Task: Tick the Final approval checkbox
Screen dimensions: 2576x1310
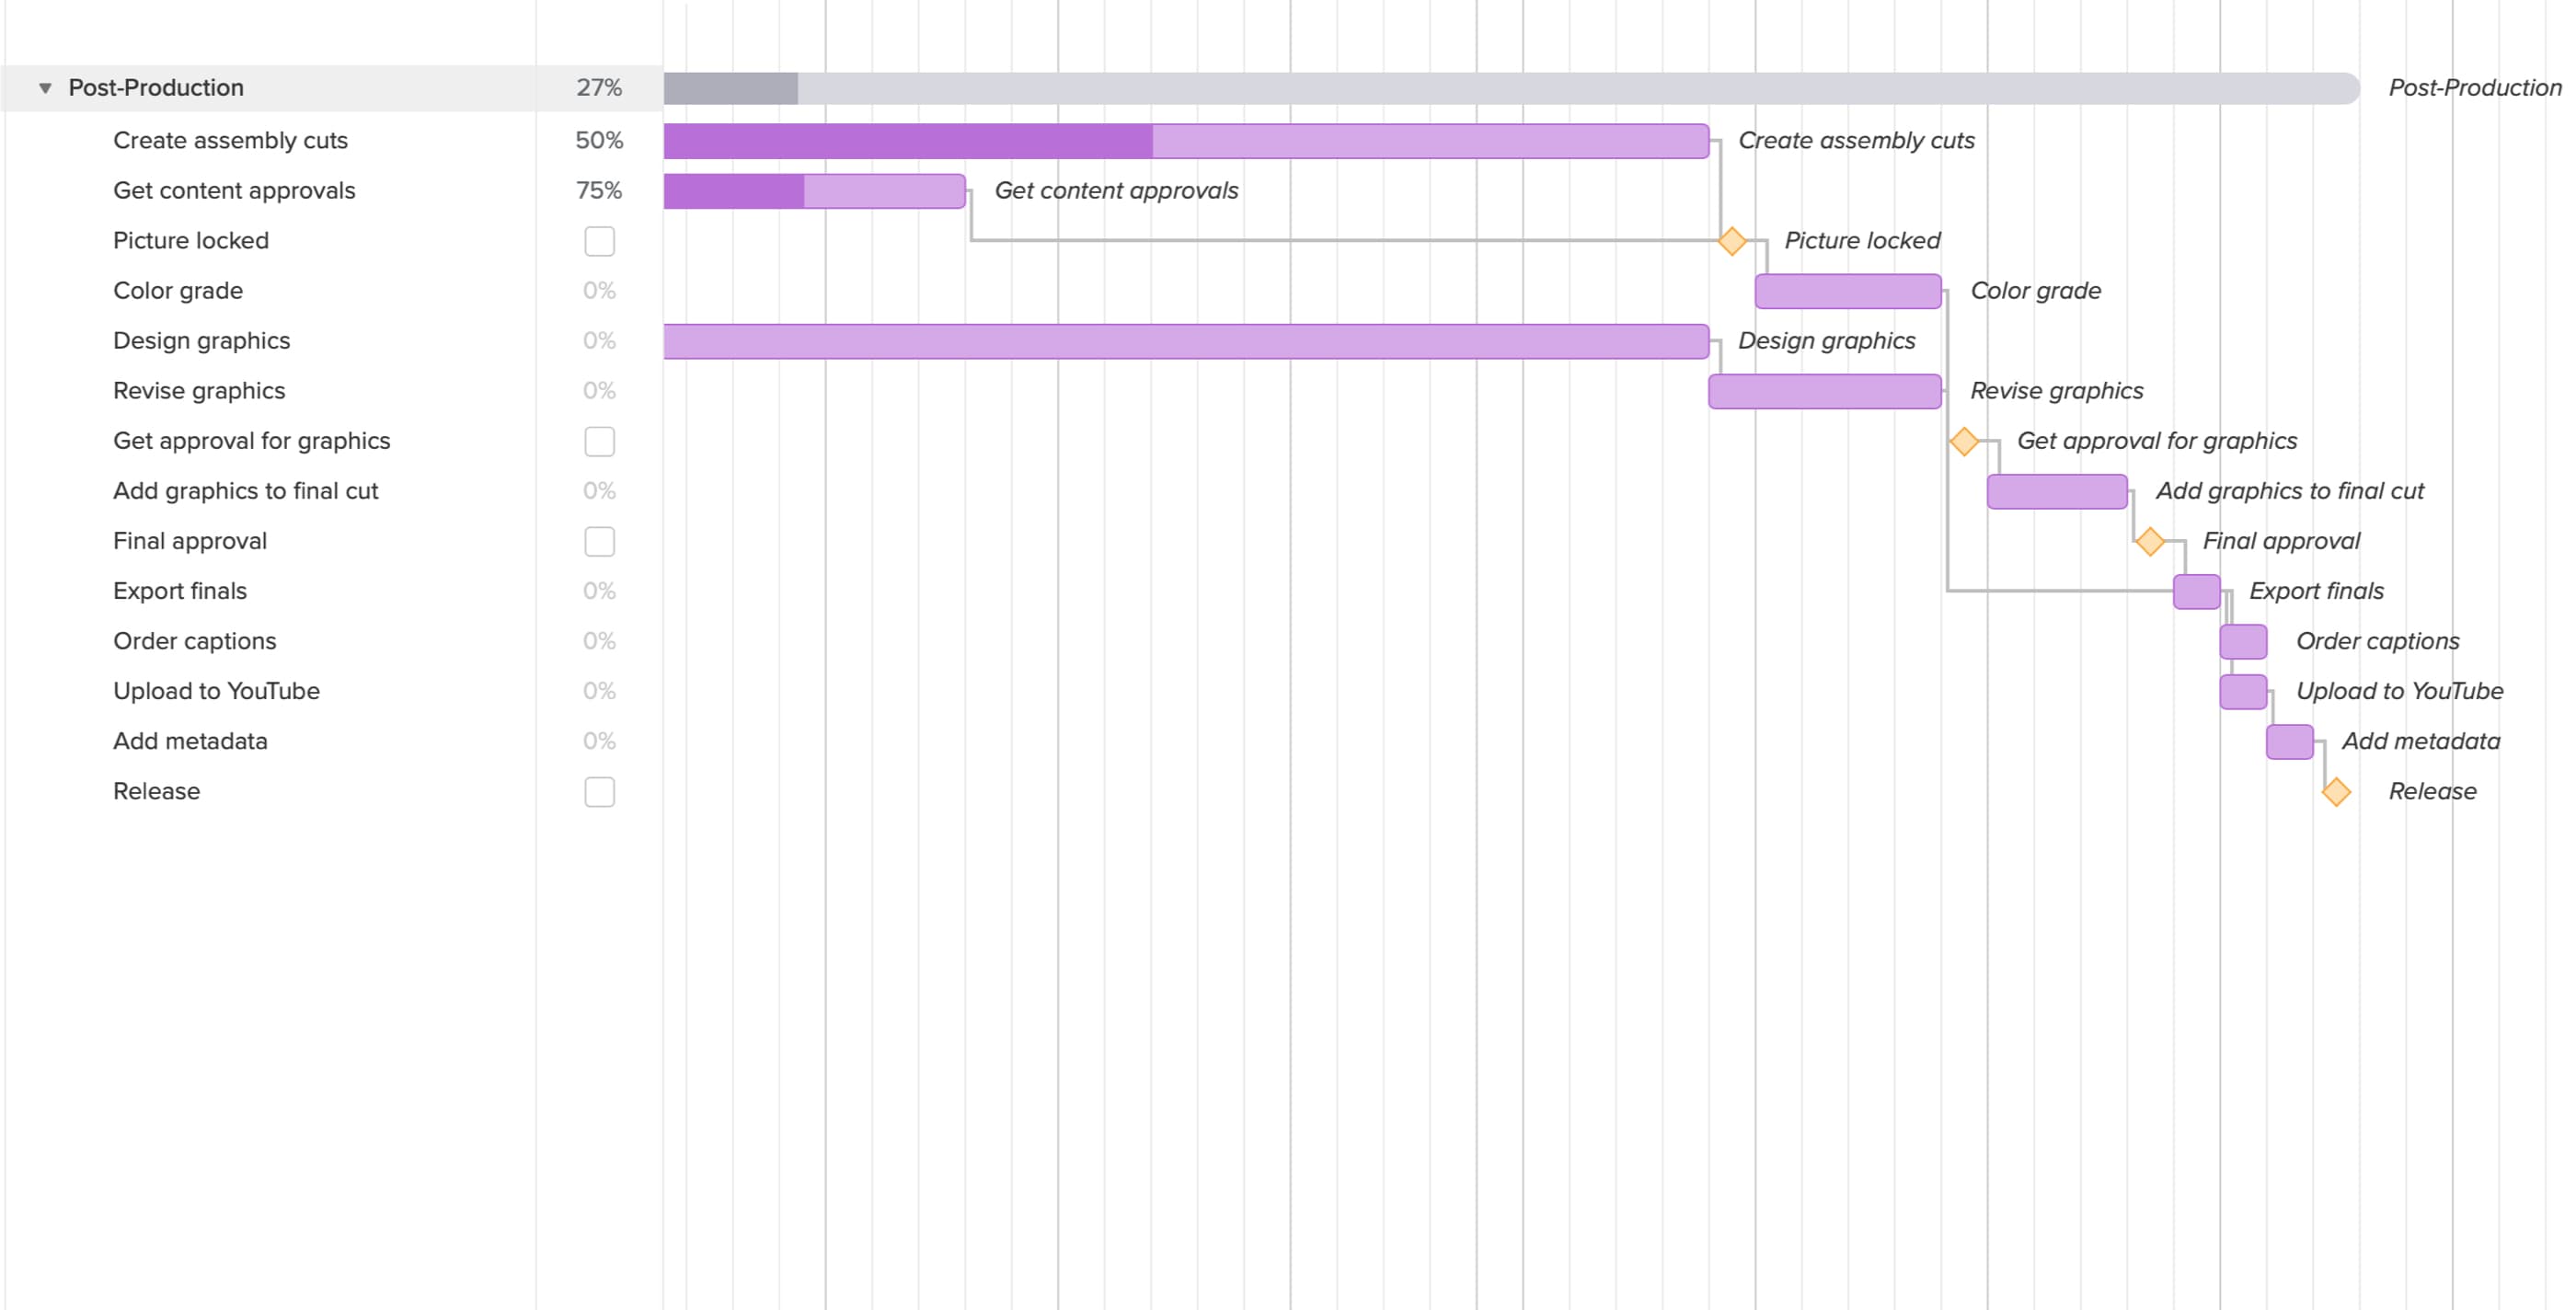Action: [599, 542]
